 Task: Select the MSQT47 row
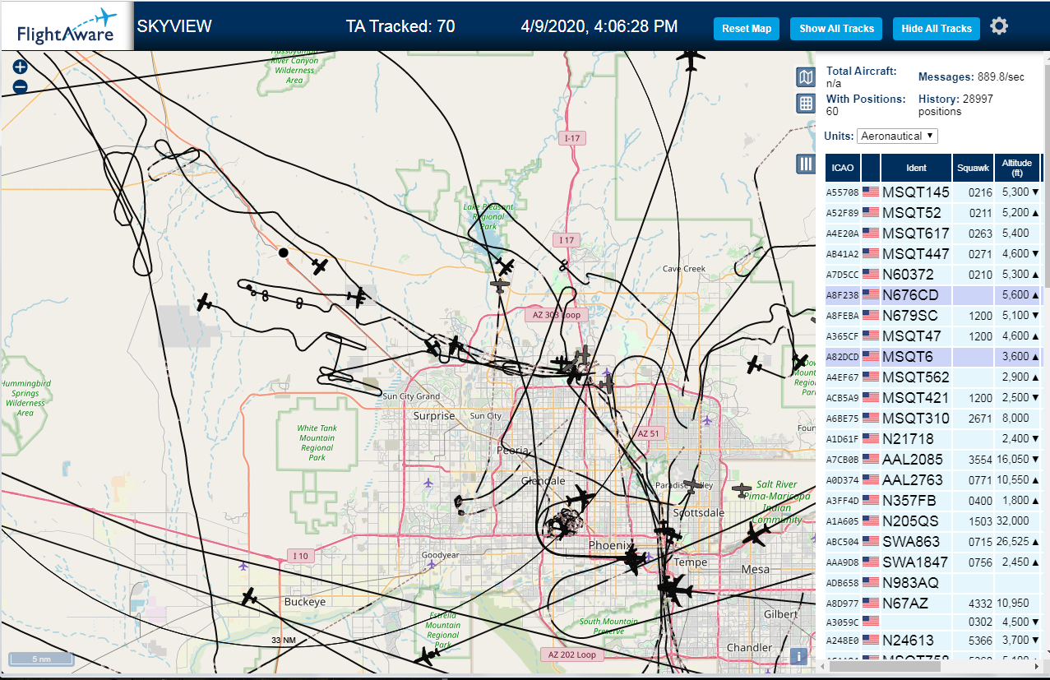933,336
